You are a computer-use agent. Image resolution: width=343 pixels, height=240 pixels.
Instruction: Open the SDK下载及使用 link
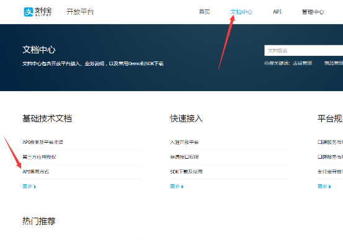click(x=186, y=172)
